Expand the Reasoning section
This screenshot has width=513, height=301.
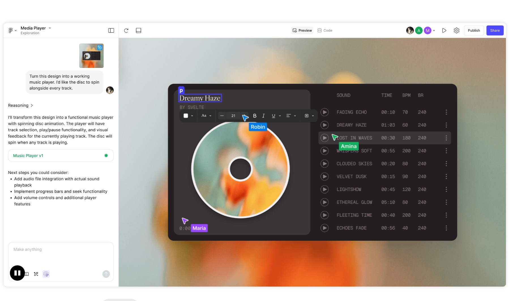point(20,105)
